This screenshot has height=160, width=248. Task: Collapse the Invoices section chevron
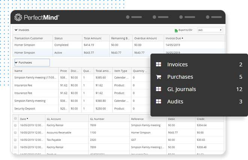click(16, 30)
